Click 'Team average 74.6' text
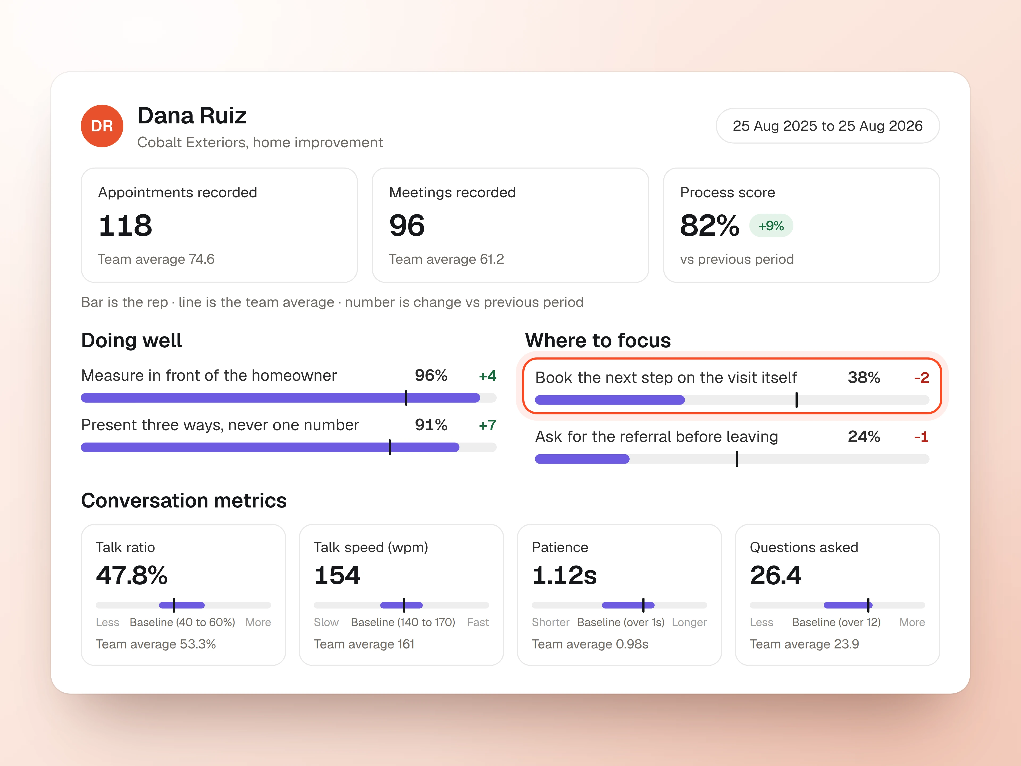Viewport: 1021px width, 766px height. coord(156,259)
